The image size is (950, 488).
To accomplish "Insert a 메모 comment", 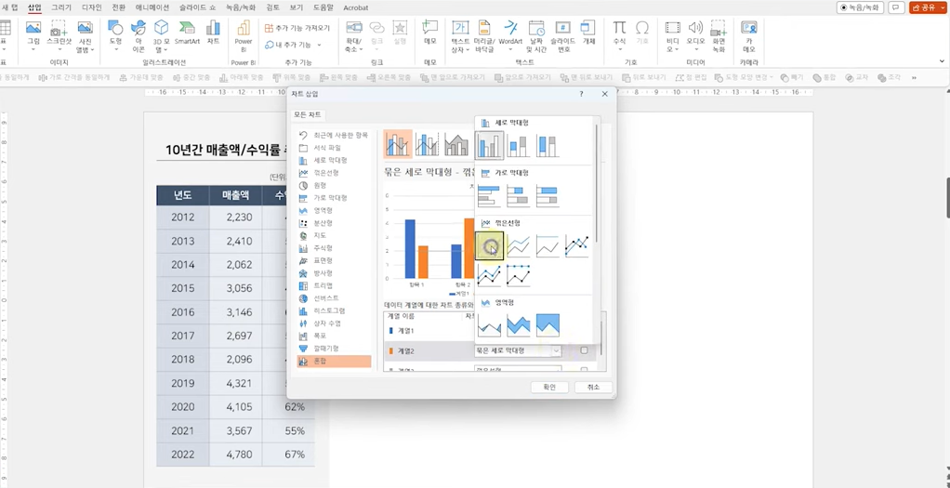I will [430, 33].
